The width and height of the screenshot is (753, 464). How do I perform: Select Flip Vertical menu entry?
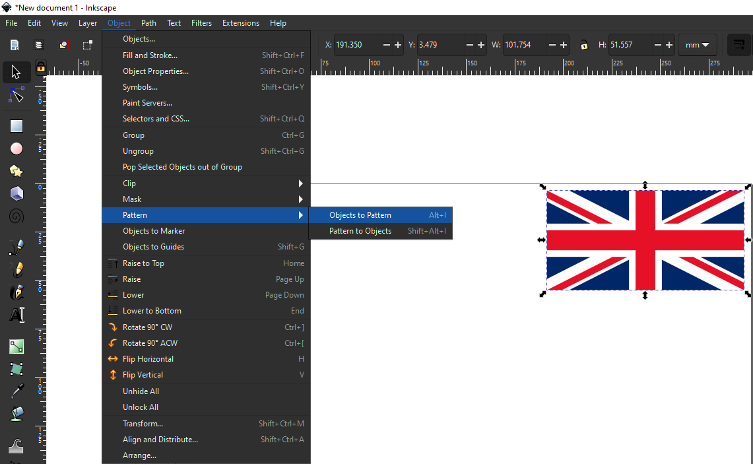(207, 375)
